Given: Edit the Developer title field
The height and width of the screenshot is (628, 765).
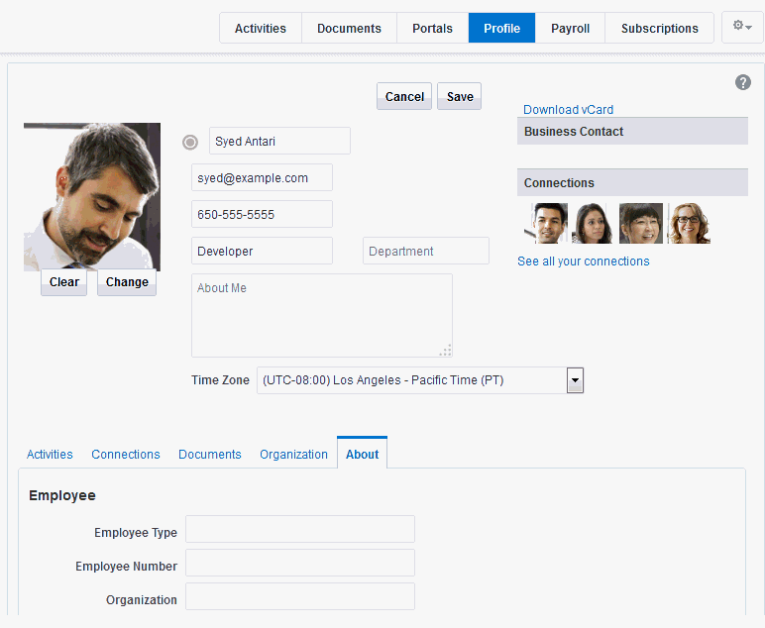Looking at the screenshot, I should click(x=262, y=251).
